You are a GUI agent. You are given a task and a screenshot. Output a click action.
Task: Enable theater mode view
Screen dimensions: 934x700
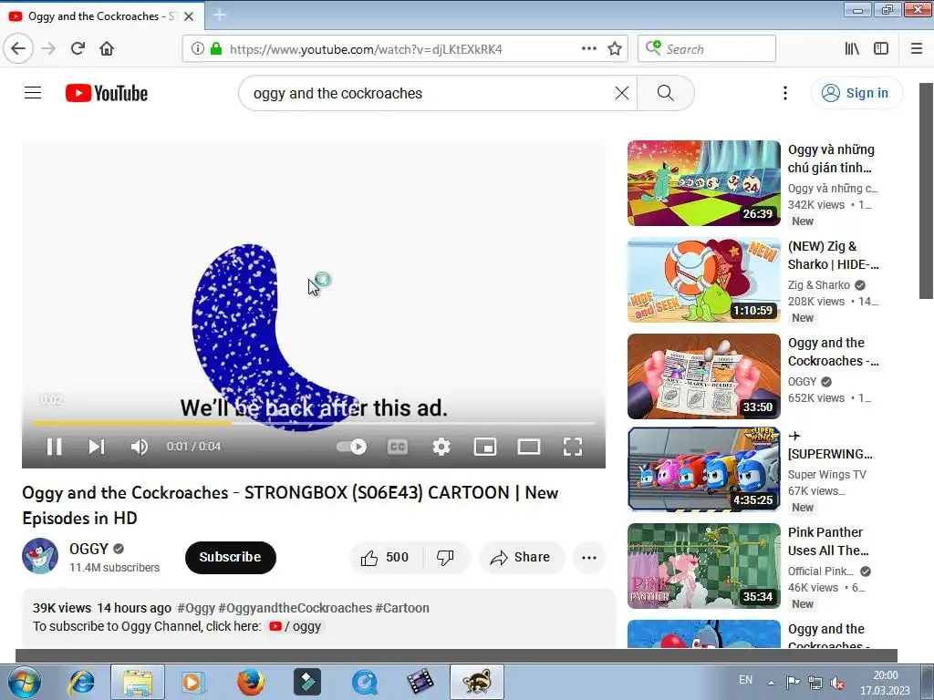point(529,447)
